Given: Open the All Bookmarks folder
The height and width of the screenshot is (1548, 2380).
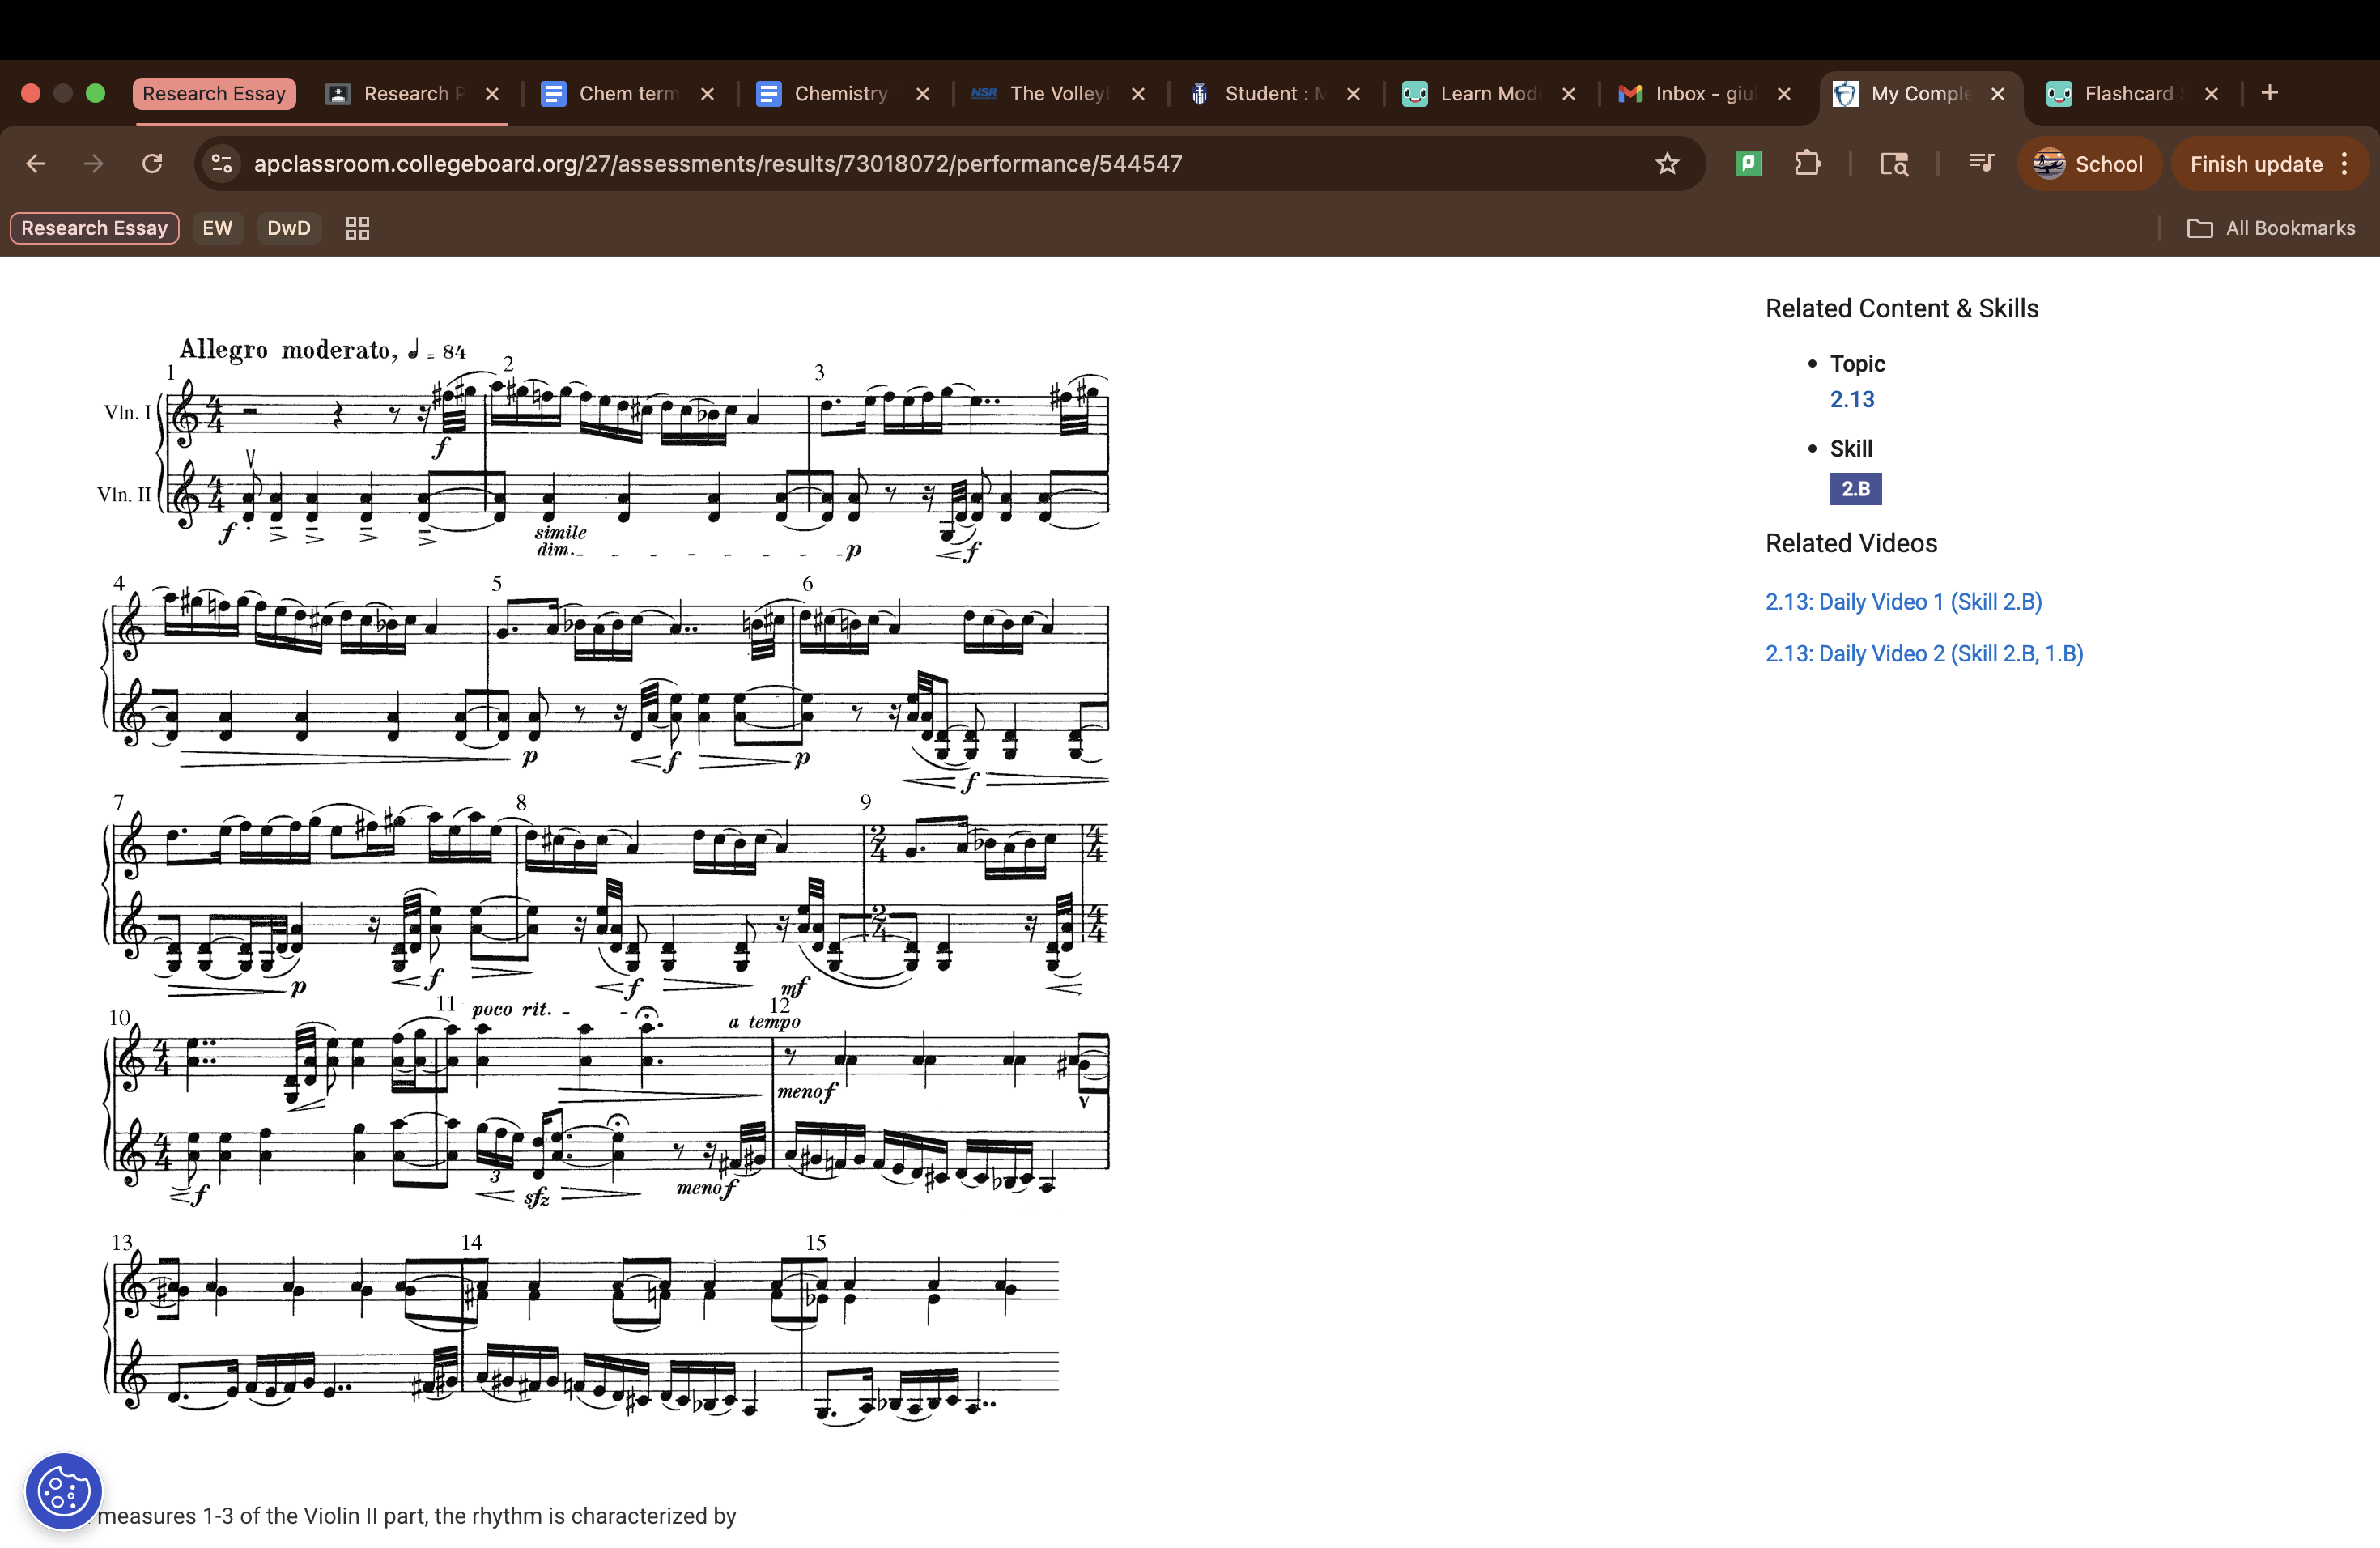Looking at the screenshot, I should click(x=2271, y=228).
